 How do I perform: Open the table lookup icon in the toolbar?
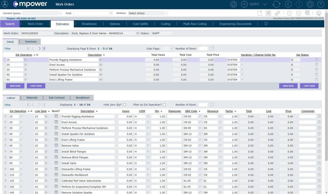pos(307,13)
